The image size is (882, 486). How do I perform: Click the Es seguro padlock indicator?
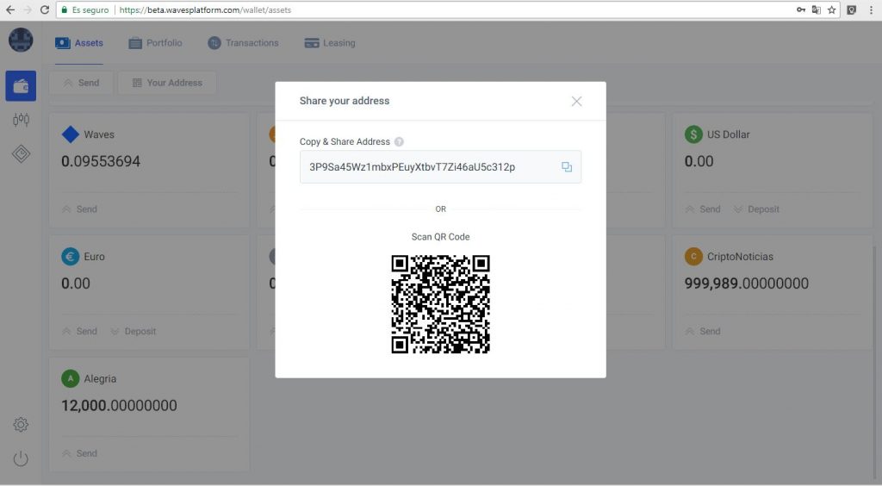[x=85, y=10]
